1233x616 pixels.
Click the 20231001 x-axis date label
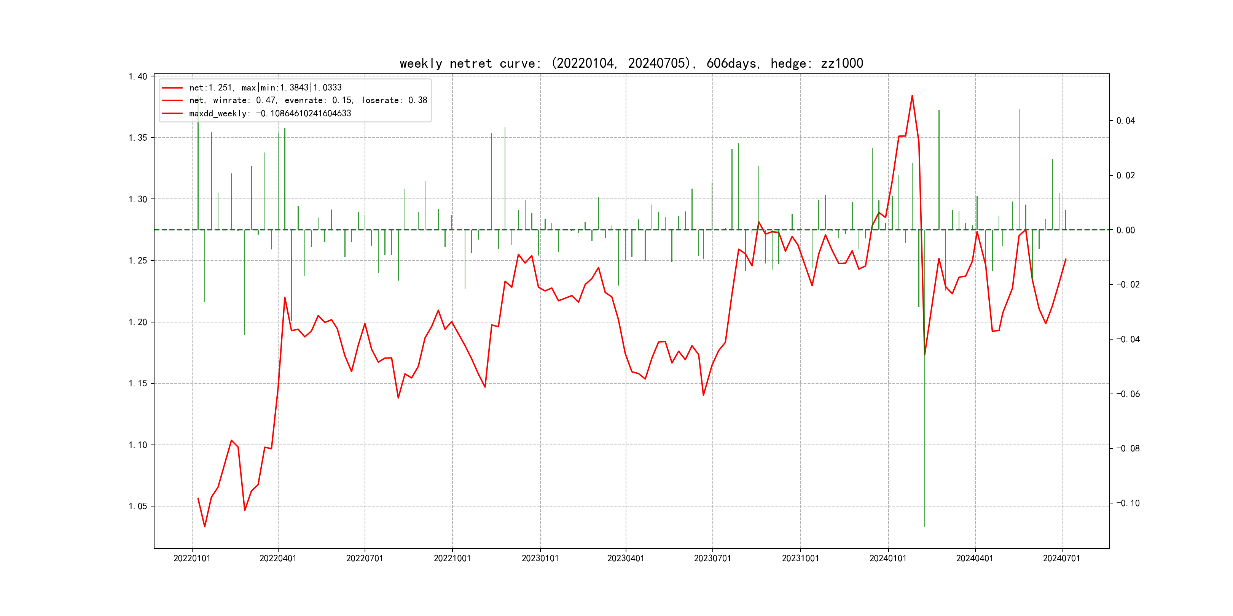pyautogui.click(x=800, y=558)
